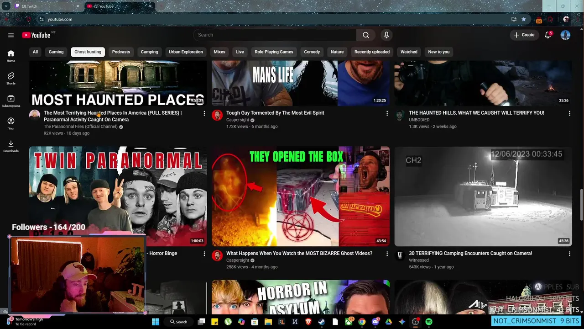This screenshot has width=584, height=329.
Task: Open Google Chrome from the taskbar
Action: point(362,322)
